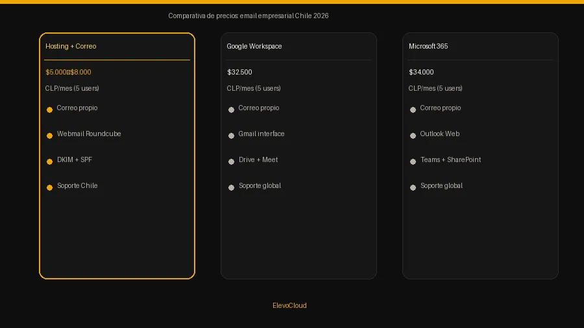Click the gray bullet by Teams + SharePoint
The image size is (584, 328).
(413, 162)
